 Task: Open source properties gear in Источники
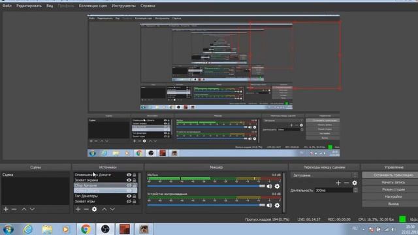pyautogui.click(x=94, y=209)
